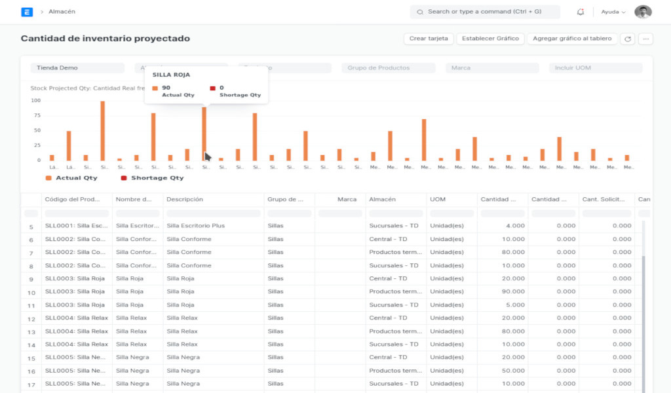Screen dimensions: 671x393
Task: Click the search magnifier icon
Action: tap(419, 12)
